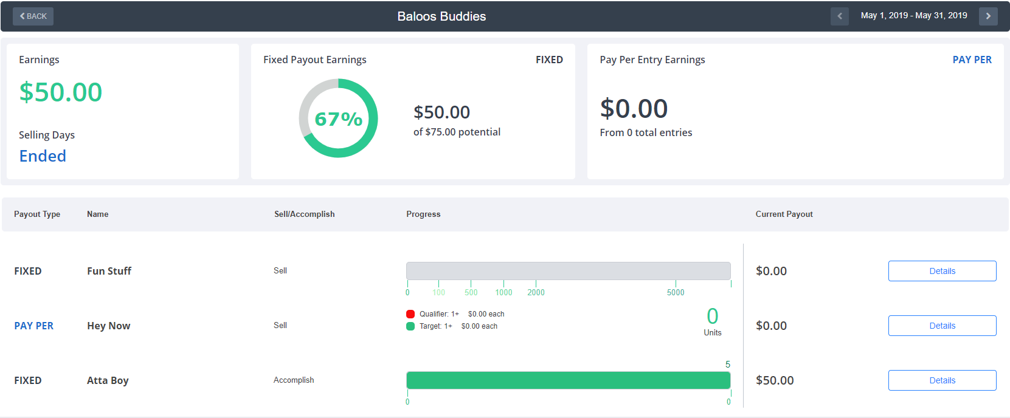Click the 5000 tick on Fun Stuff scale
The image size is (1010, 418).
(x=676, y=292)
